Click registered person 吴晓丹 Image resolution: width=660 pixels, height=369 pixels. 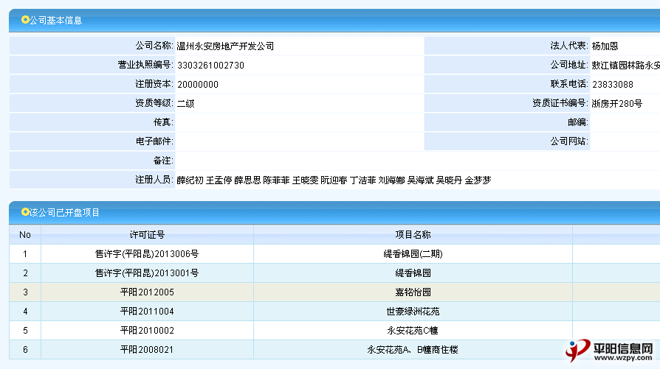click(449, 180)
